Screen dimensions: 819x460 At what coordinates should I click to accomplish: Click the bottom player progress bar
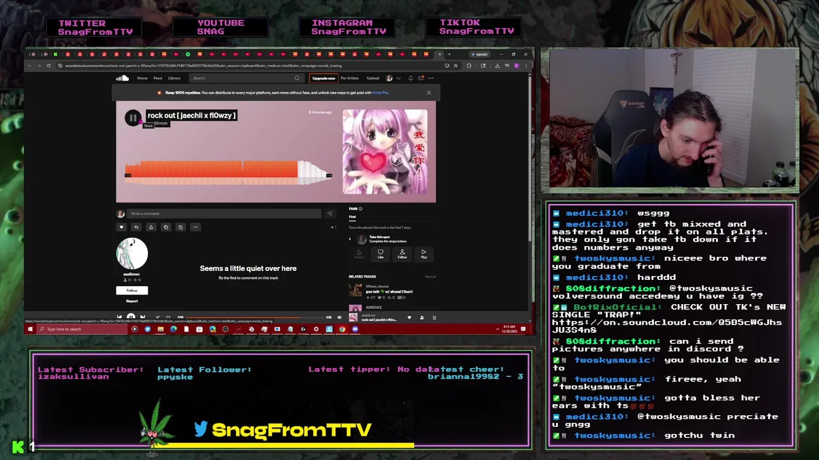255,317
